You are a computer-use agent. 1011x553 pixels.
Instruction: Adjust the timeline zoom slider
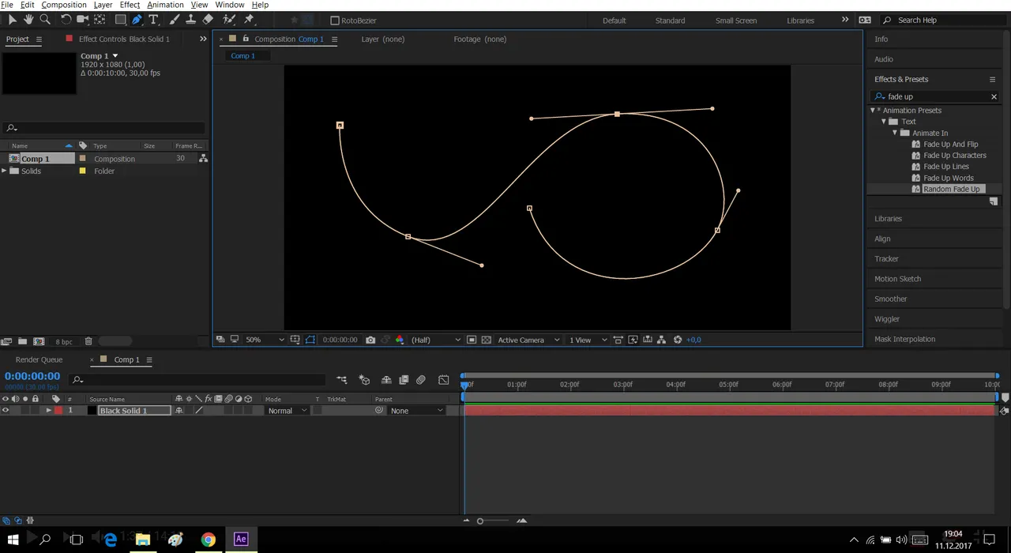[480, 521]
